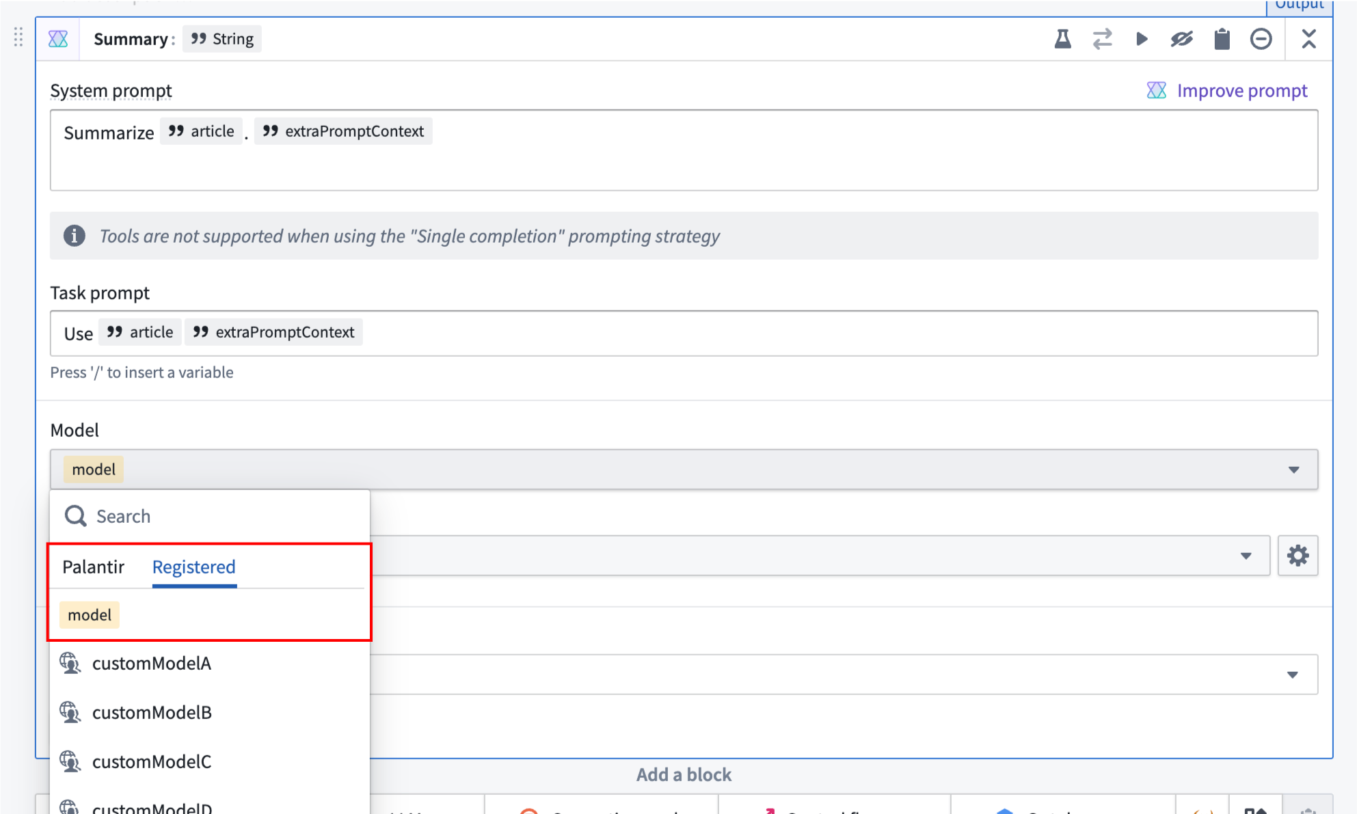Viewport: 1357px width, 814px height.
Task: Switch to the Registered tab
Action: pos(193,567)
